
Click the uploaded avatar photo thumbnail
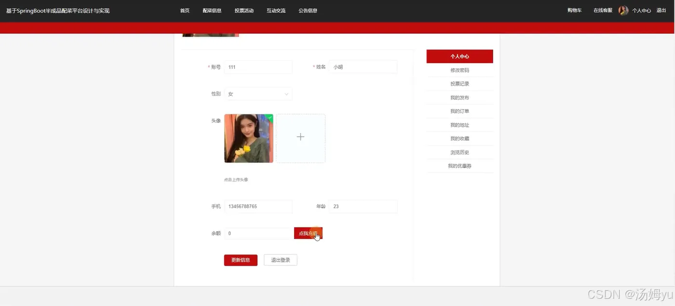point(249,138)
